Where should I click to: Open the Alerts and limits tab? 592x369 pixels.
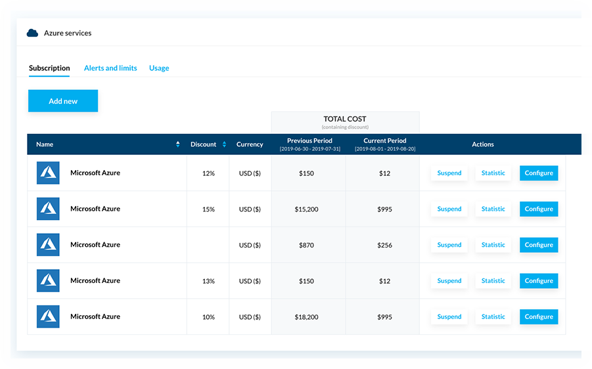110,68
